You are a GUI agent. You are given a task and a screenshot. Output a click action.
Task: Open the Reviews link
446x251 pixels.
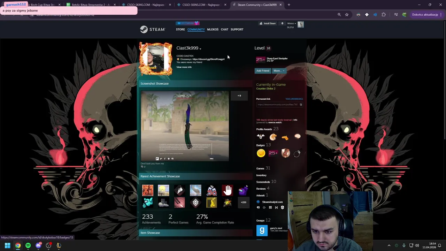[261, 189]
